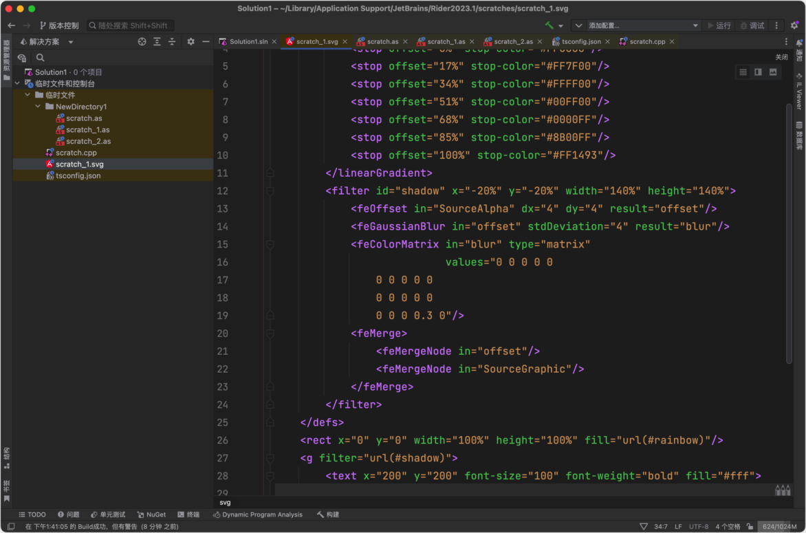Click the green build hammer icon
The width and height of the screenshot is (806, 533).
click(x=549, y=25)
